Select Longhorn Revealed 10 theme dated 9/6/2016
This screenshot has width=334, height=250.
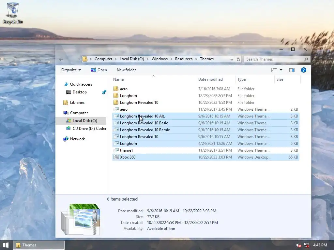coord(205,136)
